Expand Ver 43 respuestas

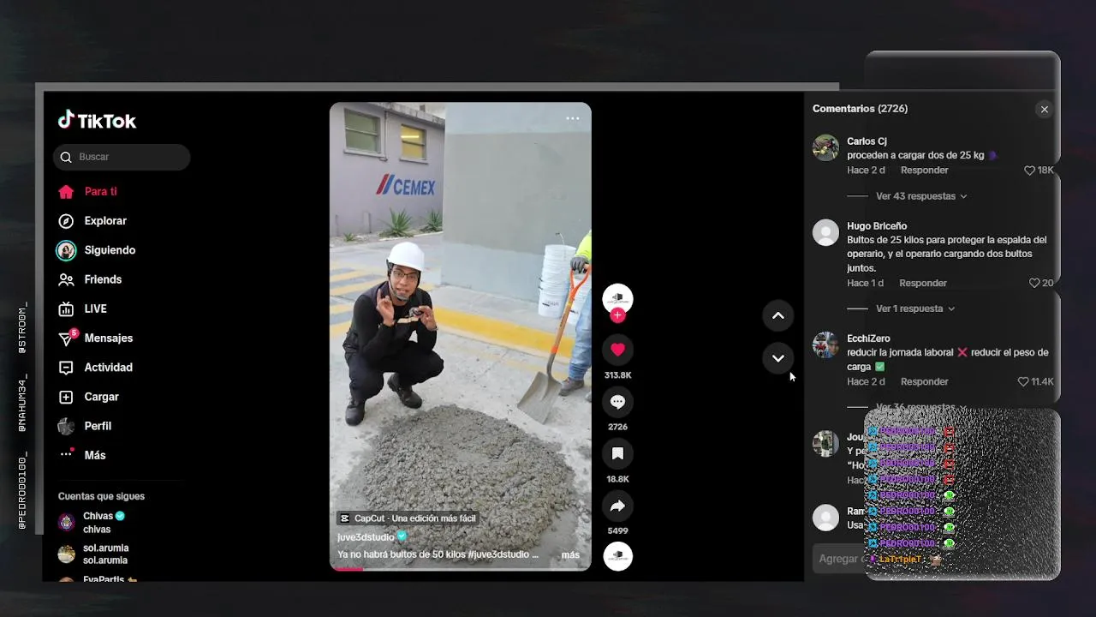coord(921,196)
